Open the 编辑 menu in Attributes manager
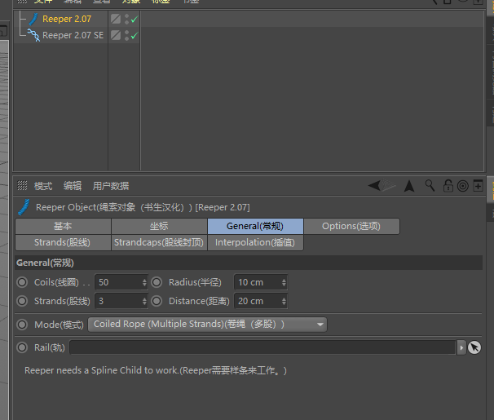This screenshot has width=494, height=420. (73, 186)
